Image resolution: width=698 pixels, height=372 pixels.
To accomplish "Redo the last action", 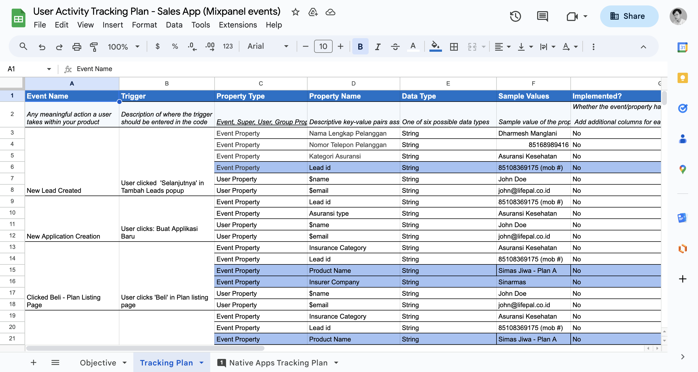I will point(59,47).
